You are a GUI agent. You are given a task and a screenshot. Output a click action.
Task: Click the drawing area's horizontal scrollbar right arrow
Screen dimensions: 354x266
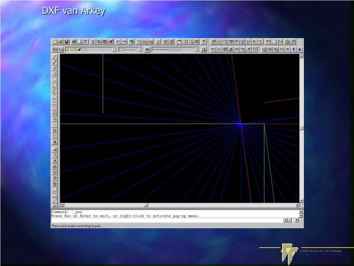pyautogui.click(x=297, y=205)
